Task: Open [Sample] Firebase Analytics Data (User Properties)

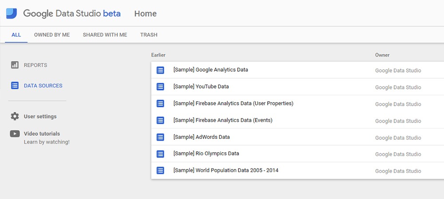Action: [x=234, y=103]
